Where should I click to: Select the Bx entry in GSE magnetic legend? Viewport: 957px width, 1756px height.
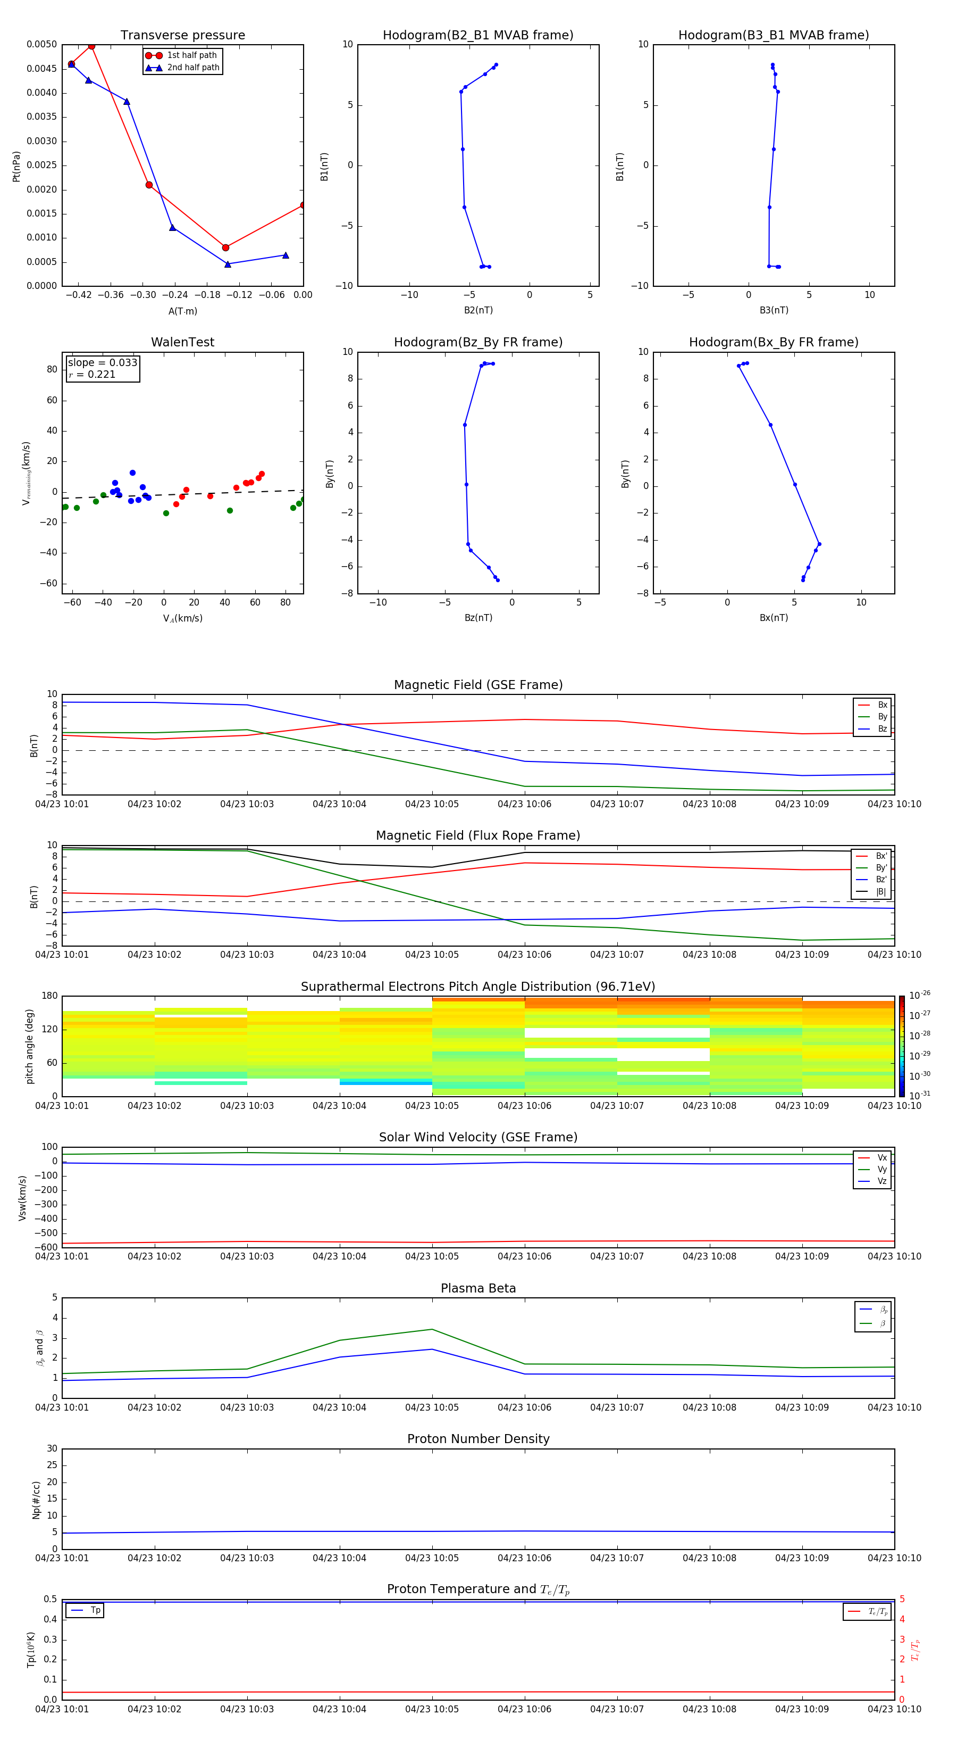[872, 705]
